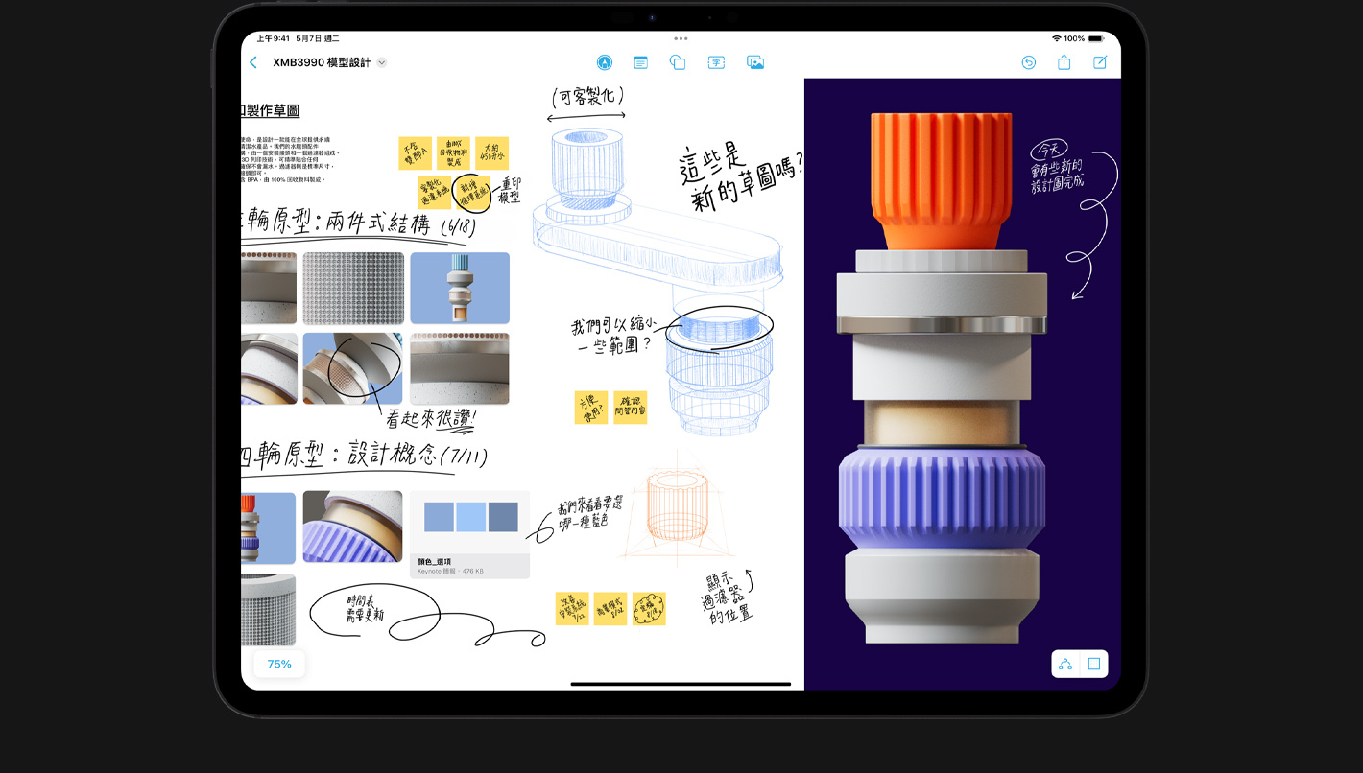Share the board via the share icon
1363x773 pixels.
click(x=1064, y=62)
